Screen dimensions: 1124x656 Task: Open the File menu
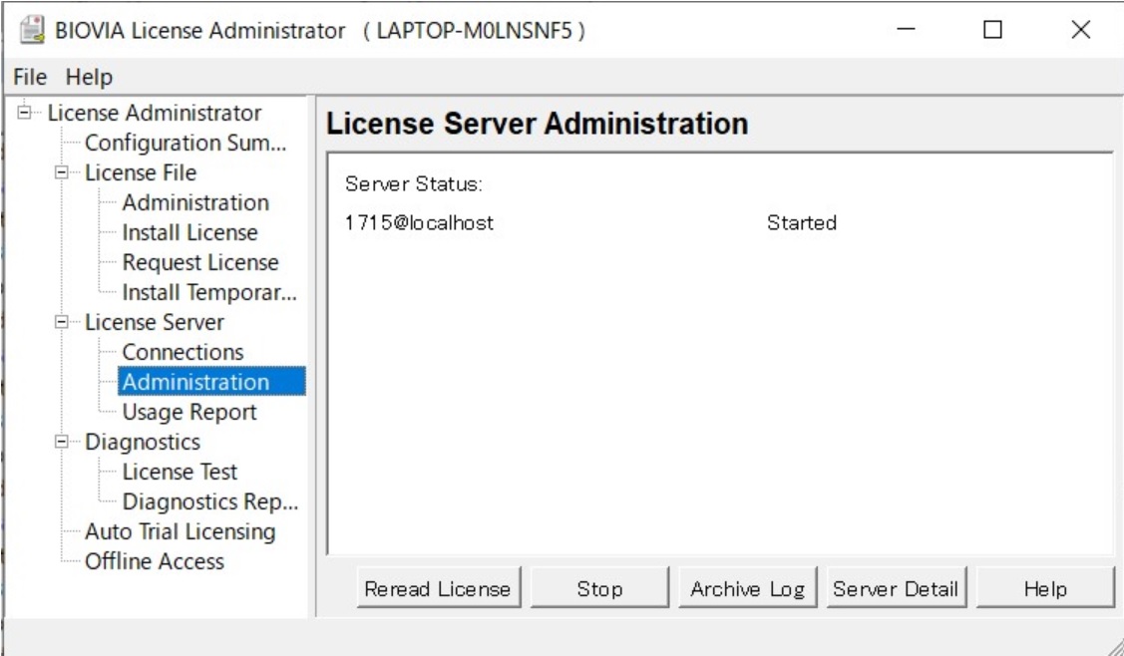30,77
